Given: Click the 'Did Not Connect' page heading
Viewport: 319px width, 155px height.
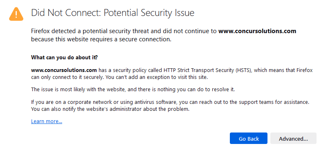Looking at the screenshot, I should (113, 13).
